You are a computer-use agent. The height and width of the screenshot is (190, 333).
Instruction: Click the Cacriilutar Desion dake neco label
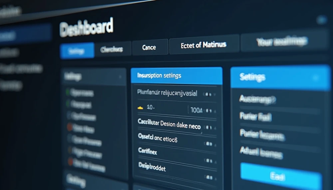coord(169,124)
